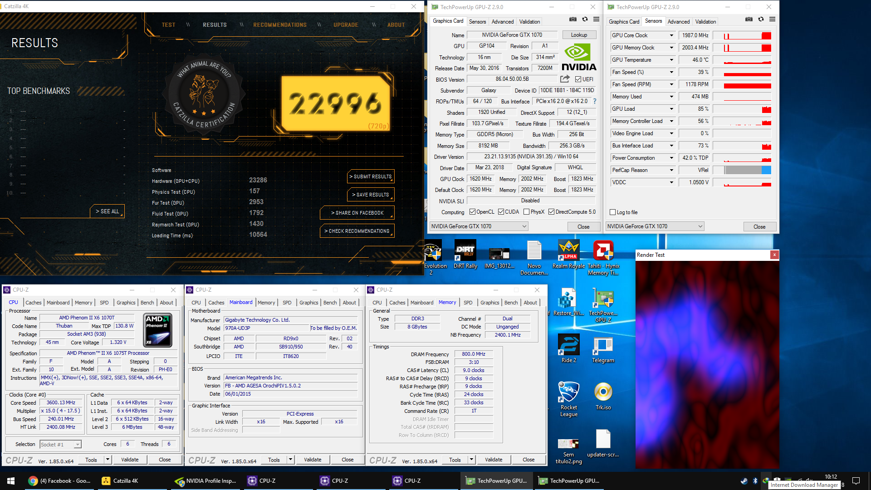
Task: Open Facebook Chrome window in taskbar
Action: point(59,480)
